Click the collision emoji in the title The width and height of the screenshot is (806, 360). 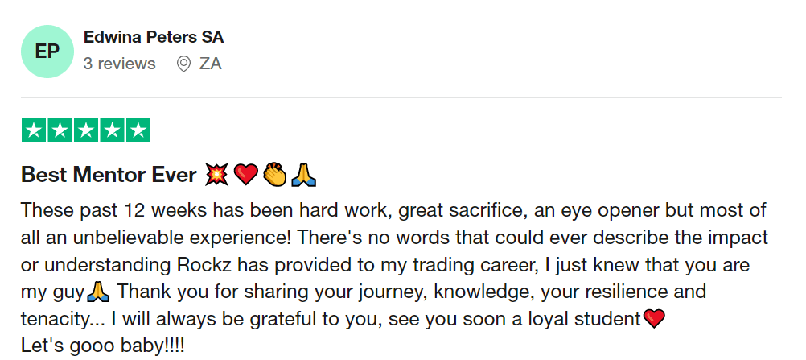pyautogui.click(x=216, y=174)
